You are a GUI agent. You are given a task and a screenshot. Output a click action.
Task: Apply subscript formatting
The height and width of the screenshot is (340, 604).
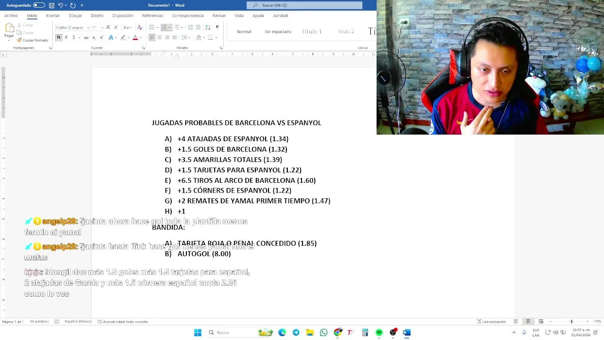(x=94, y=37)
